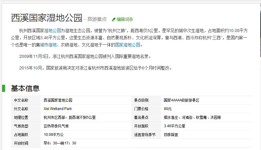This screenshot has height=150, width=261.
Task: Select the 基本信息 section heading
Action: [25, 88]
